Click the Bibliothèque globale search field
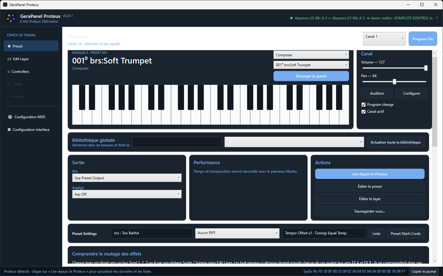 (x=177, y=142)
